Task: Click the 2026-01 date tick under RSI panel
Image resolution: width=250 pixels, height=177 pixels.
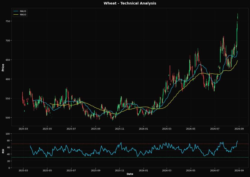Action: 144,171
